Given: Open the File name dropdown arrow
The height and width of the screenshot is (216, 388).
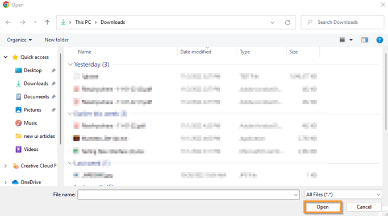Looking at the screenshot, I should (296, 195).
